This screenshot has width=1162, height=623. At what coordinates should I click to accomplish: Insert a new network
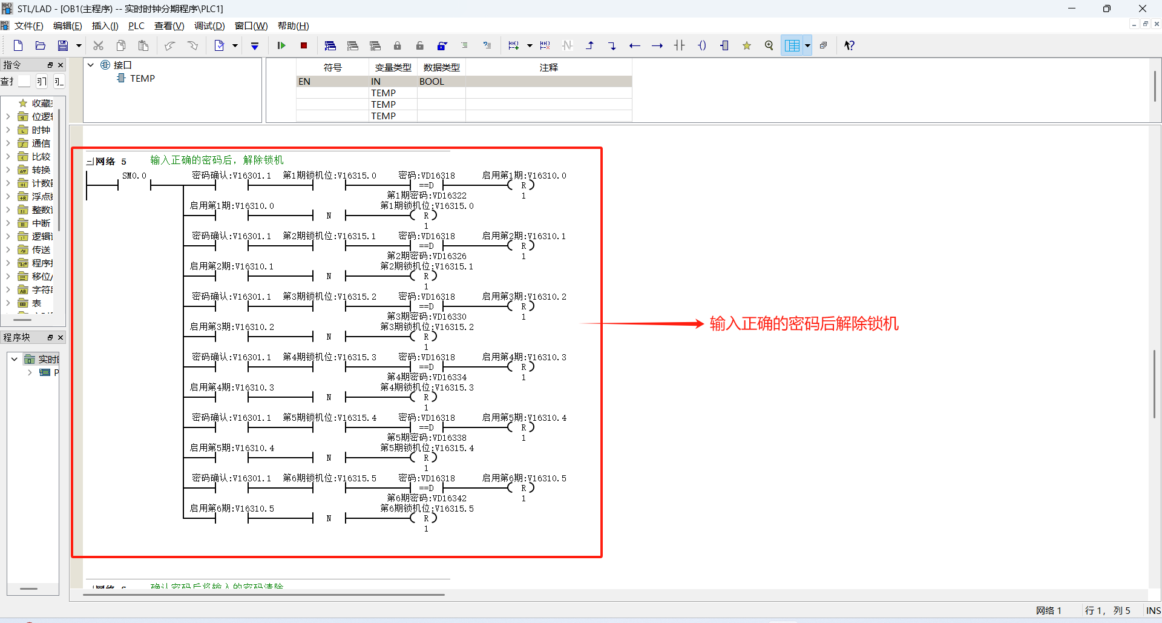(x=514, y=45)
